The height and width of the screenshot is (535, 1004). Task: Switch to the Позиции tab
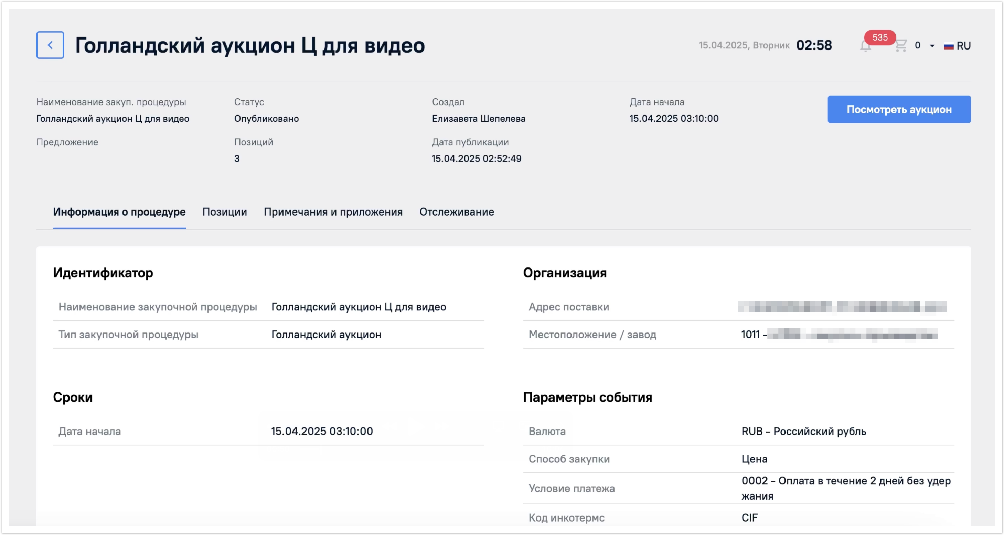click(x=224, y=212)
